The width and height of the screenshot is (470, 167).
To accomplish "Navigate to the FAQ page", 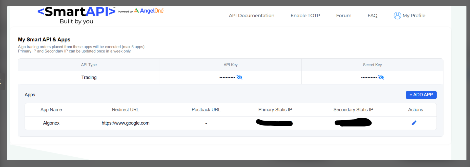I will tap(372, 16).
